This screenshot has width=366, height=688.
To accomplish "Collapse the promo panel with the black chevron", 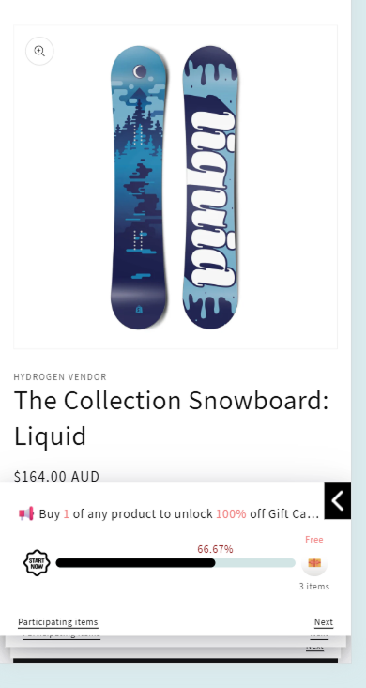I will [338, 500].
